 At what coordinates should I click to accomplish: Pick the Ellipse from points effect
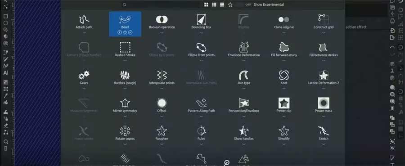click(x=201, y=50)
